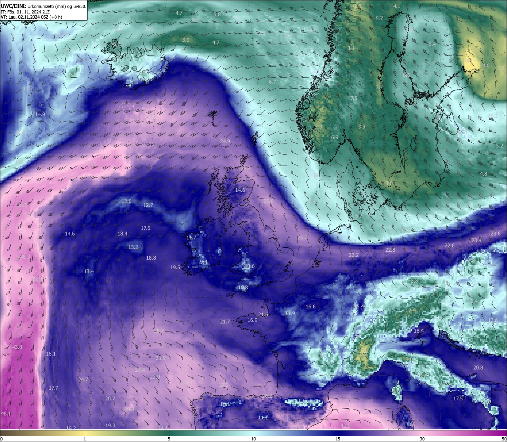Click the 48.1 value label
507x442 pixels.
click(x=6, y=414)
